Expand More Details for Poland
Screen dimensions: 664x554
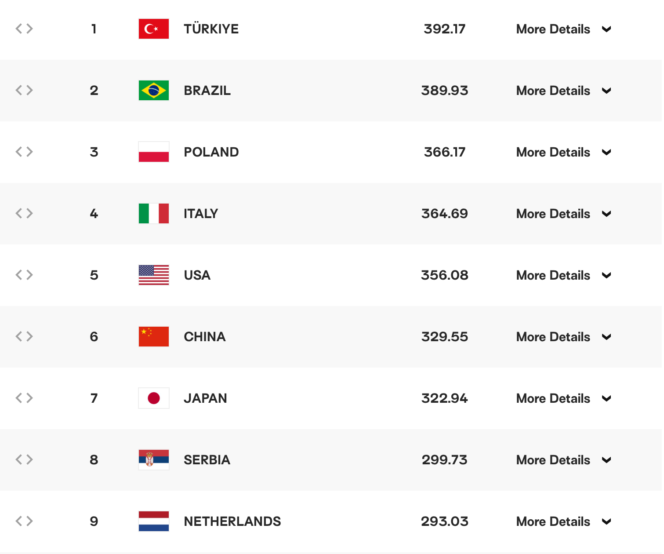(563, 153)
